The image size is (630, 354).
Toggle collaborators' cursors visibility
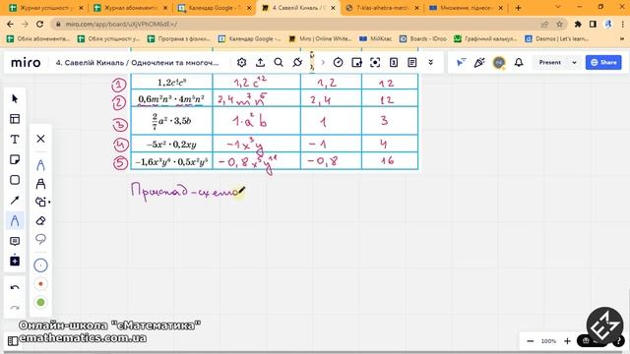pos(461,62)
